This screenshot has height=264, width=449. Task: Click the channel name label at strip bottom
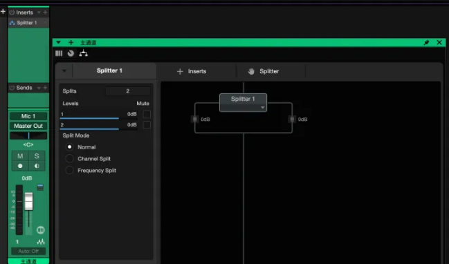[28, 261]
